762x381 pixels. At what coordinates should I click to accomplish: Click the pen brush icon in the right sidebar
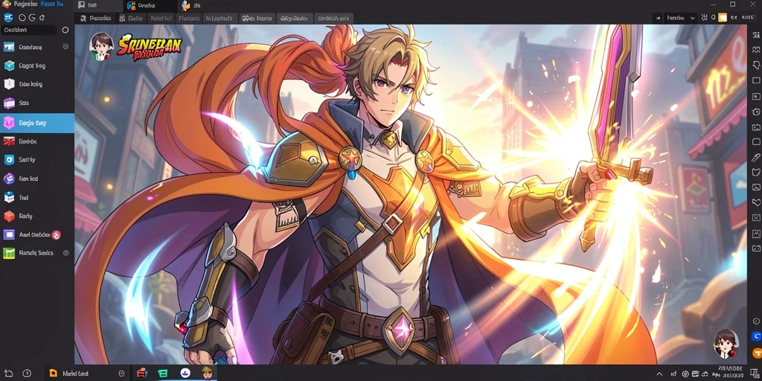(756, 158)
